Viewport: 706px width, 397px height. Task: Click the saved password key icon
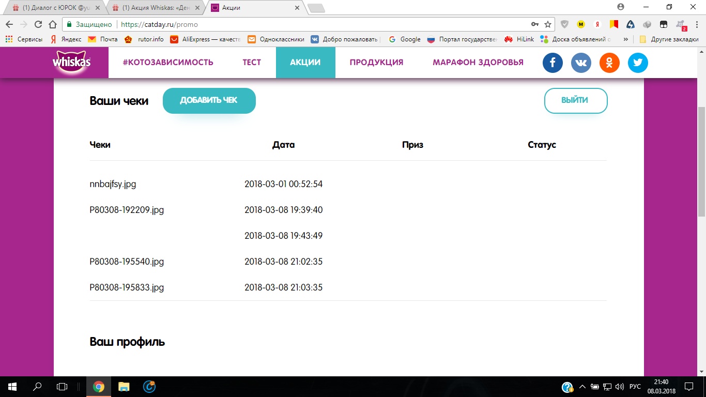click(x=535, y=24)
